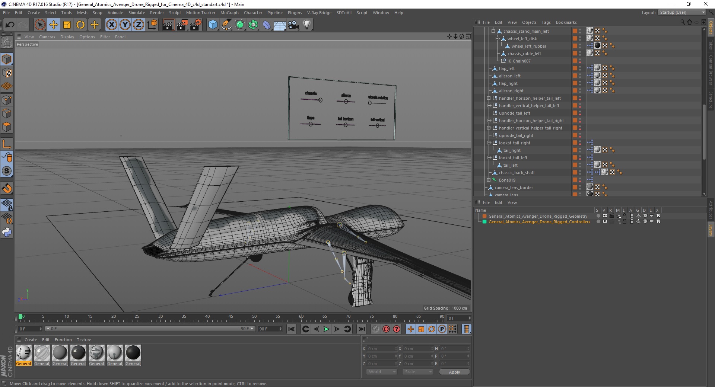
Task: Open the Scale mode dropdown
Action: pos(418,372)
